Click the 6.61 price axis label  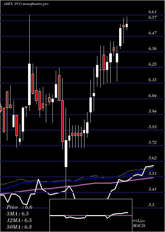coord(152,12)
